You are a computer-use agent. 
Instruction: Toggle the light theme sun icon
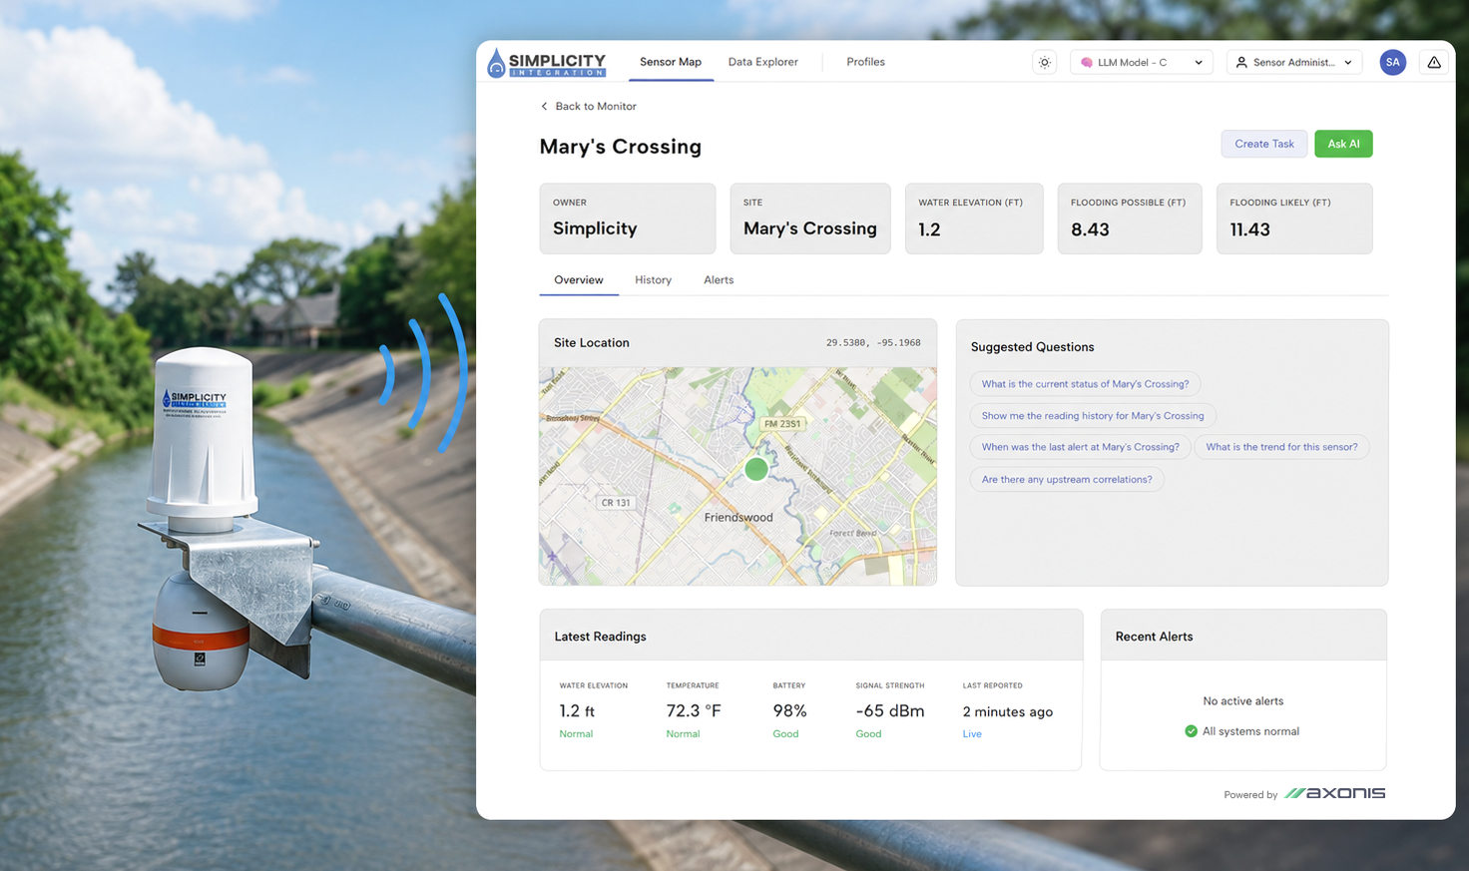(1045, 62)
